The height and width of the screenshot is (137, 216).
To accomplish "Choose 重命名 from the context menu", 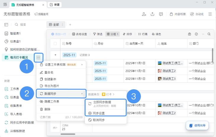I will [61, 72].
